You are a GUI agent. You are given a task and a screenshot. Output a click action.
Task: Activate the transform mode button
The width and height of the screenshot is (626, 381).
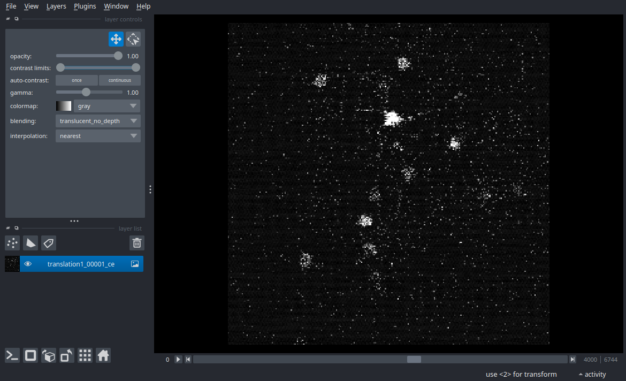point(133,39)
